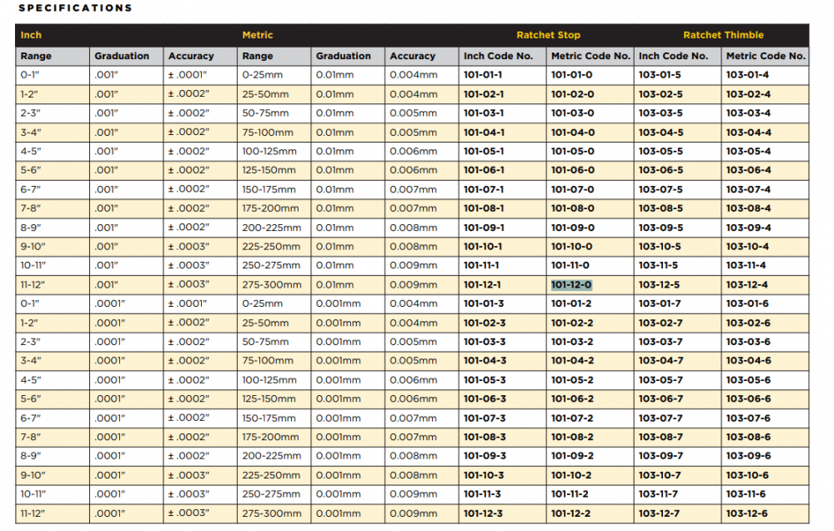Select code 103-07-5

[661, 189]
